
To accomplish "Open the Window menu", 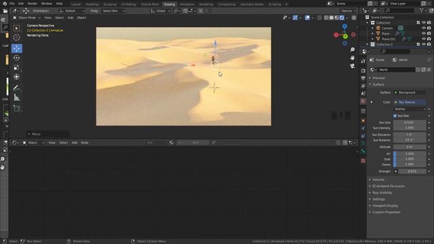I will coord(46,3).
